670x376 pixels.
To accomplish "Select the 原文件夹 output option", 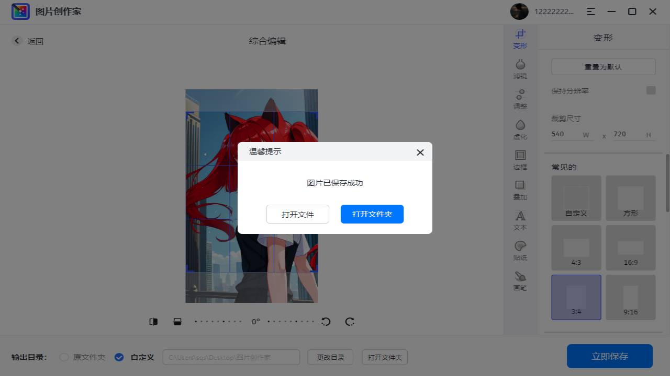I will tap(64, 357).
